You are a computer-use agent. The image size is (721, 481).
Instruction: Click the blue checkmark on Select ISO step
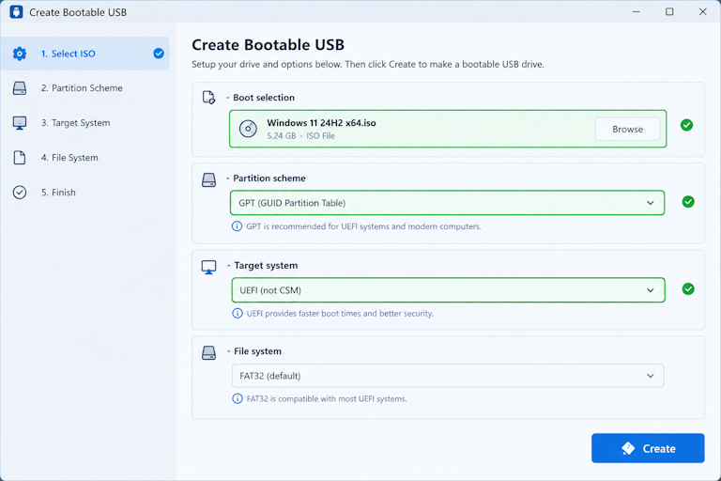(x=159, y=54)
